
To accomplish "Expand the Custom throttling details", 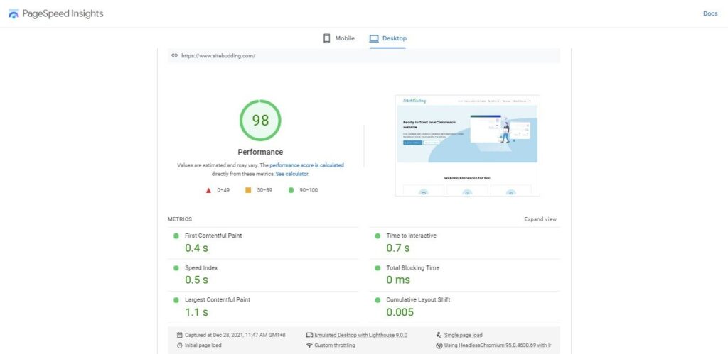I will pos(335,345).
